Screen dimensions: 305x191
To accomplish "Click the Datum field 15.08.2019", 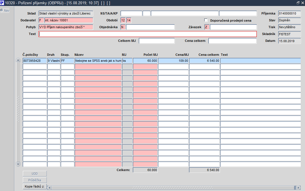I will [289, 41].
